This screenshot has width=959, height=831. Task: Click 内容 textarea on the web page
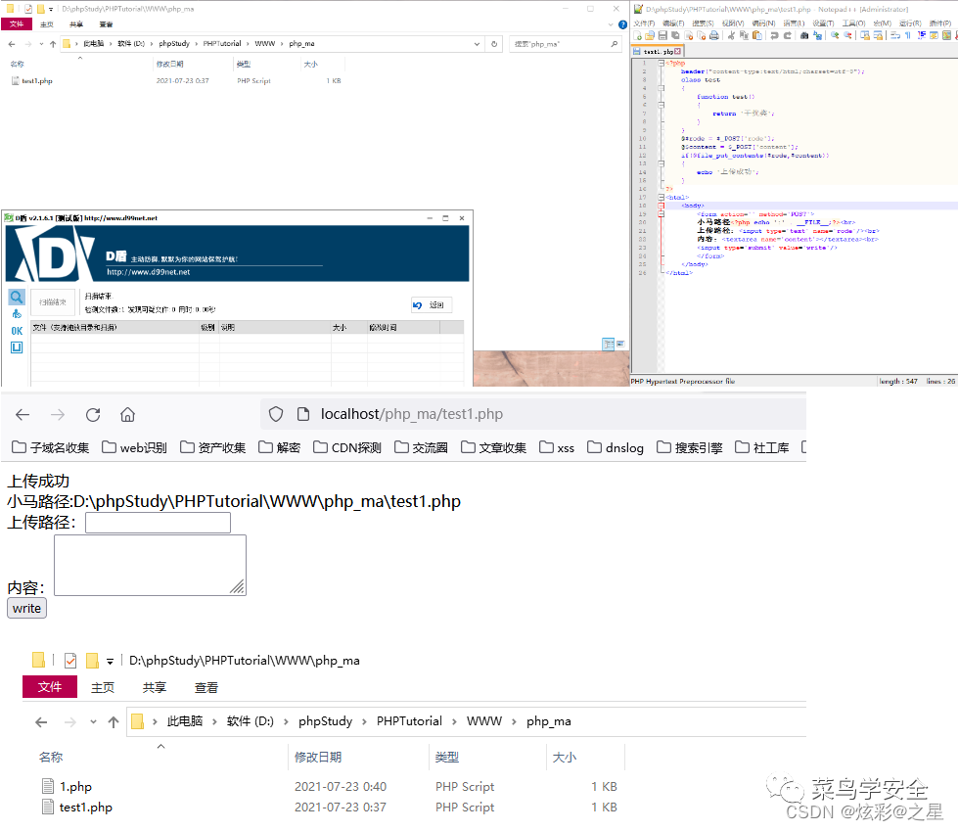(150, 566)
